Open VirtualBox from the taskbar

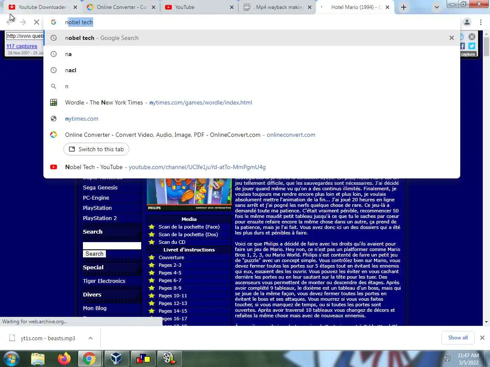click(x=116, y=359)
